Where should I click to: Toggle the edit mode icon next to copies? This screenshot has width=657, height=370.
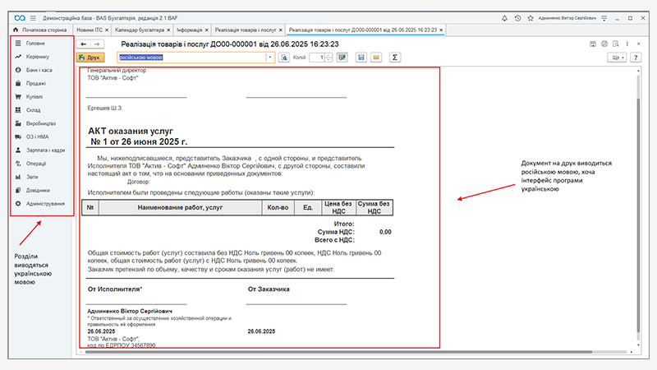[x=342, y=58]
